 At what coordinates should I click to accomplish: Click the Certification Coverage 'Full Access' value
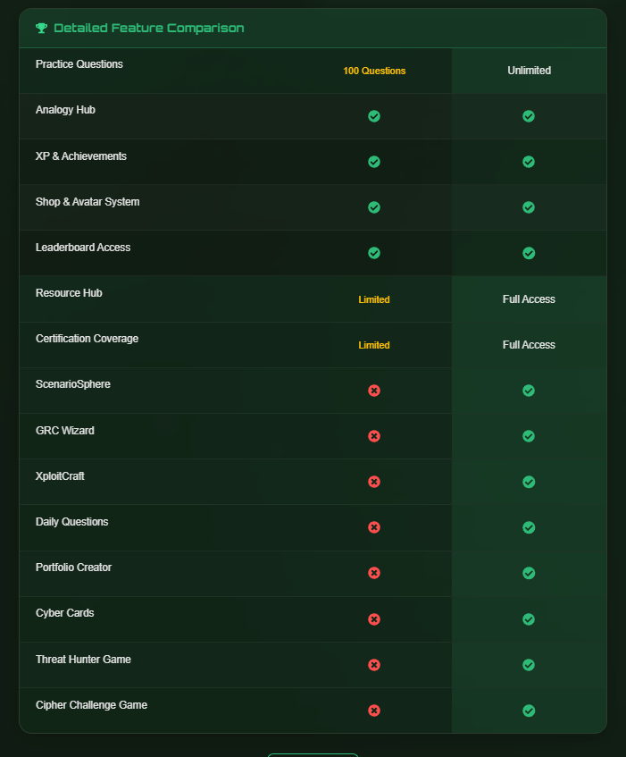529,345
